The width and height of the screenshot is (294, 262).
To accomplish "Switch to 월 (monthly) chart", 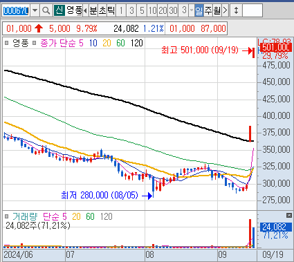I will coord(217,10).
